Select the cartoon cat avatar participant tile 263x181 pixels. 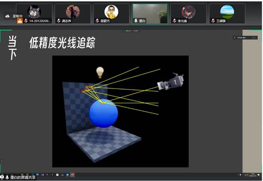34,14
